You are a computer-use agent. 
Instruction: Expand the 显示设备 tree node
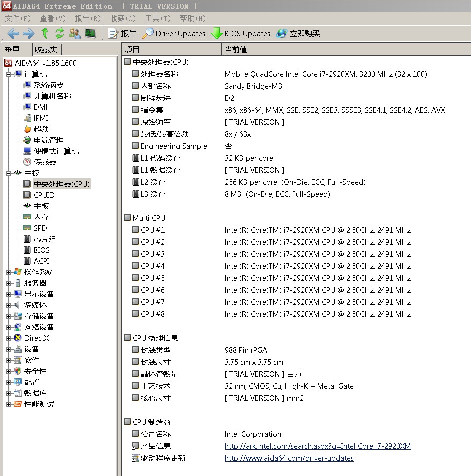pyautogui.click(x=9, y=294)
